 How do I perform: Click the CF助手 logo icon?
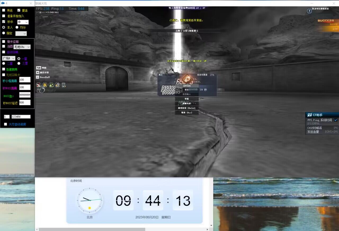click(309, 115)
